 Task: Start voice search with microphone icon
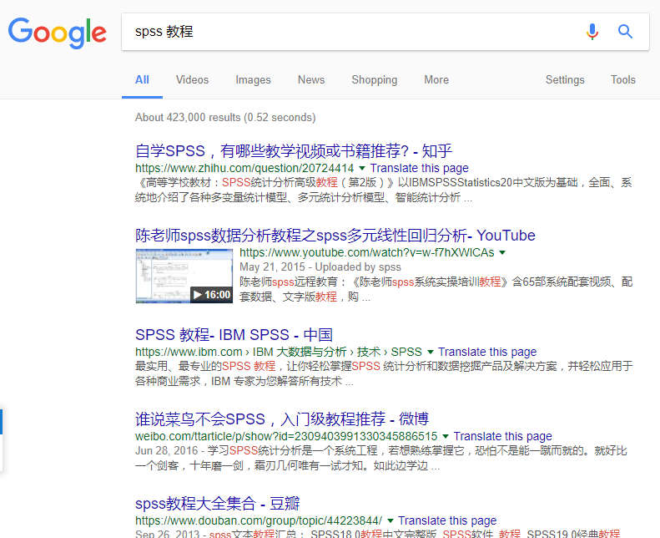592,32
